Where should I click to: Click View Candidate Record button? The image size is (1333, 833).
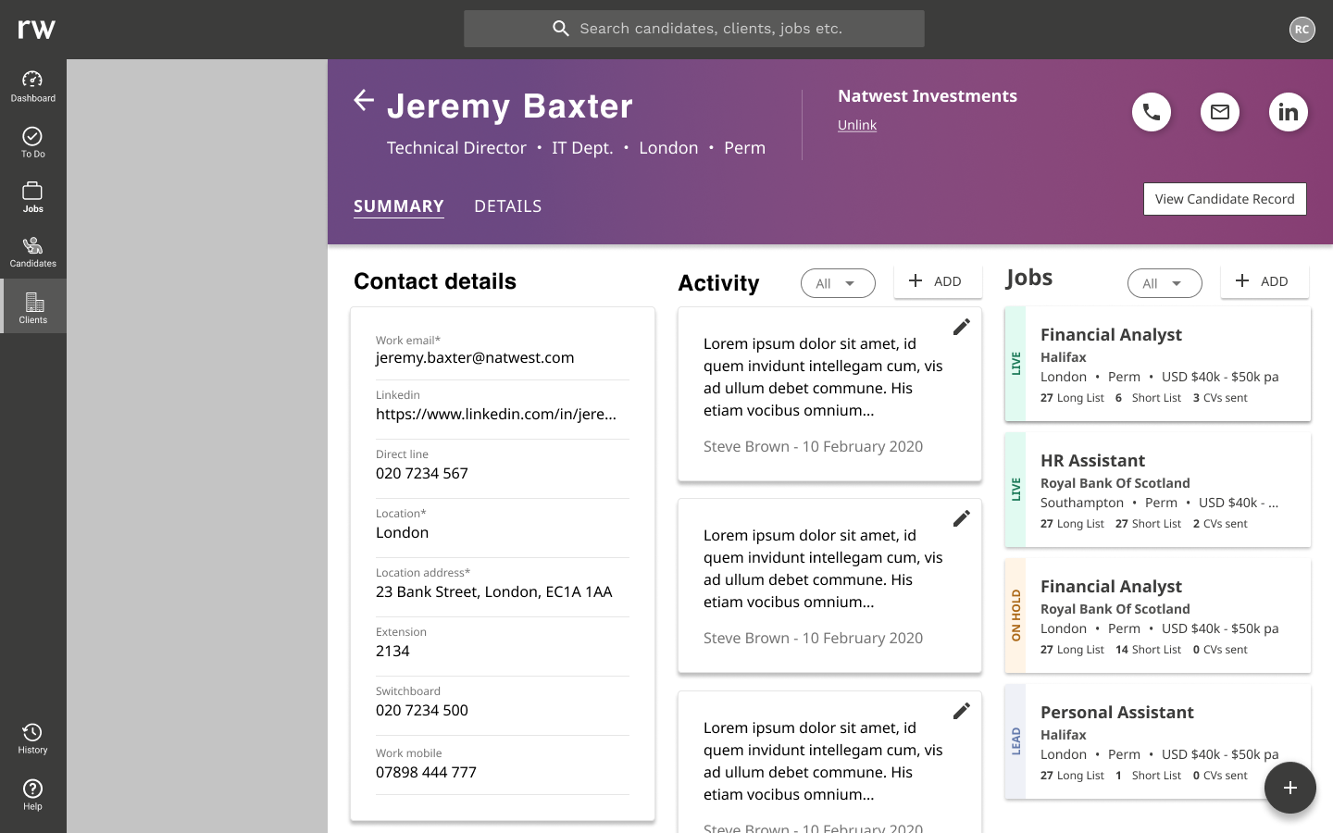[x=1225, y=199]
